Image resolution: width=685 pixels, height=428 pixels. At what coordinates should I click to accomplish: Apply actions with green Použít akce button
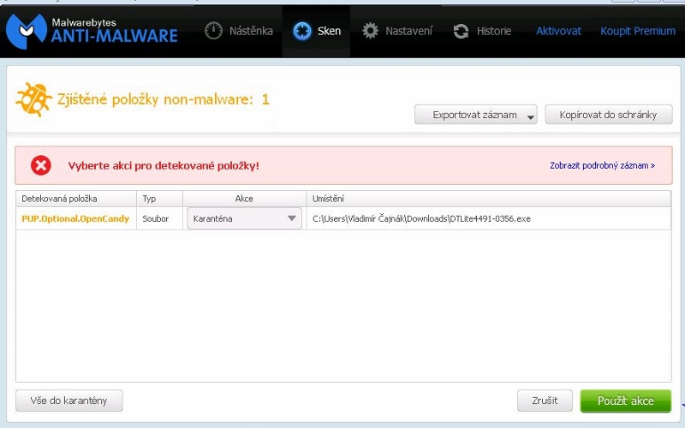[625, 401]
